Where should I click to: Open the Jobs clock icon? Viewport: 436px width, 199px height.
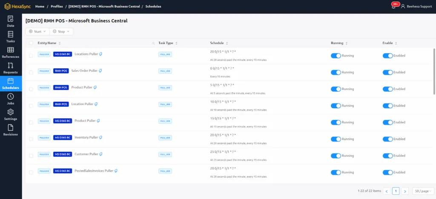tap(11, 96)
